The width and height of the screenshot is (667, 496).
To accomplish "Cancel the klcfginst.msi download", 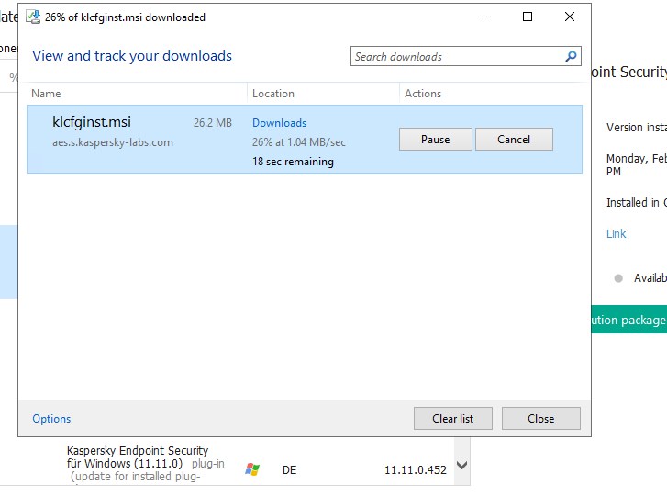I will click(x=514, y=140).
